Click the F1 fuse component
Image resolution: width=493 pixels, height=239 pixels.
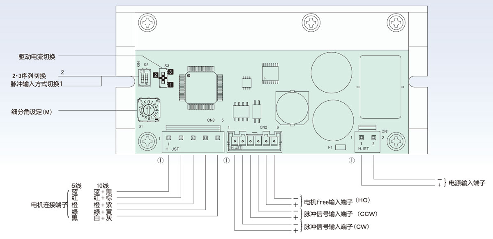[341, 147]
